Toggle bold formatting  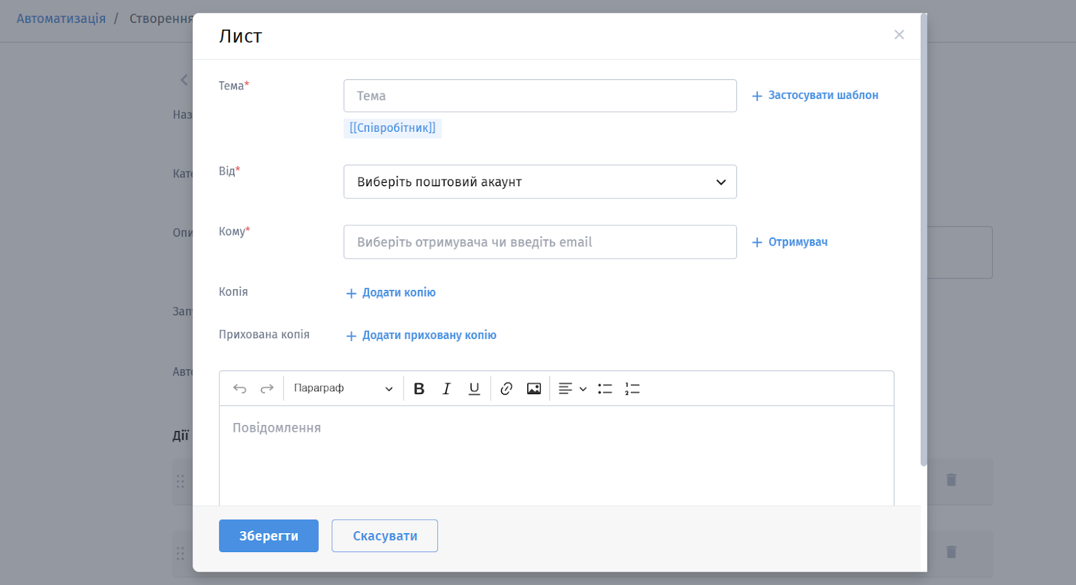point(419,389)
